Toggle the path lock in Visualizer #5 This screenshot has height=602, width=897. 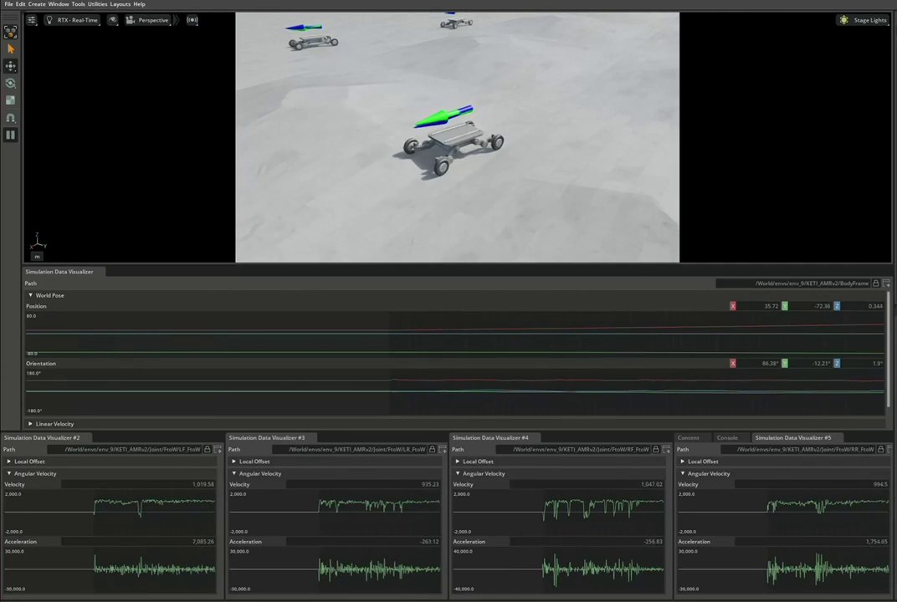pyautogui.click(x=881, y=449)
